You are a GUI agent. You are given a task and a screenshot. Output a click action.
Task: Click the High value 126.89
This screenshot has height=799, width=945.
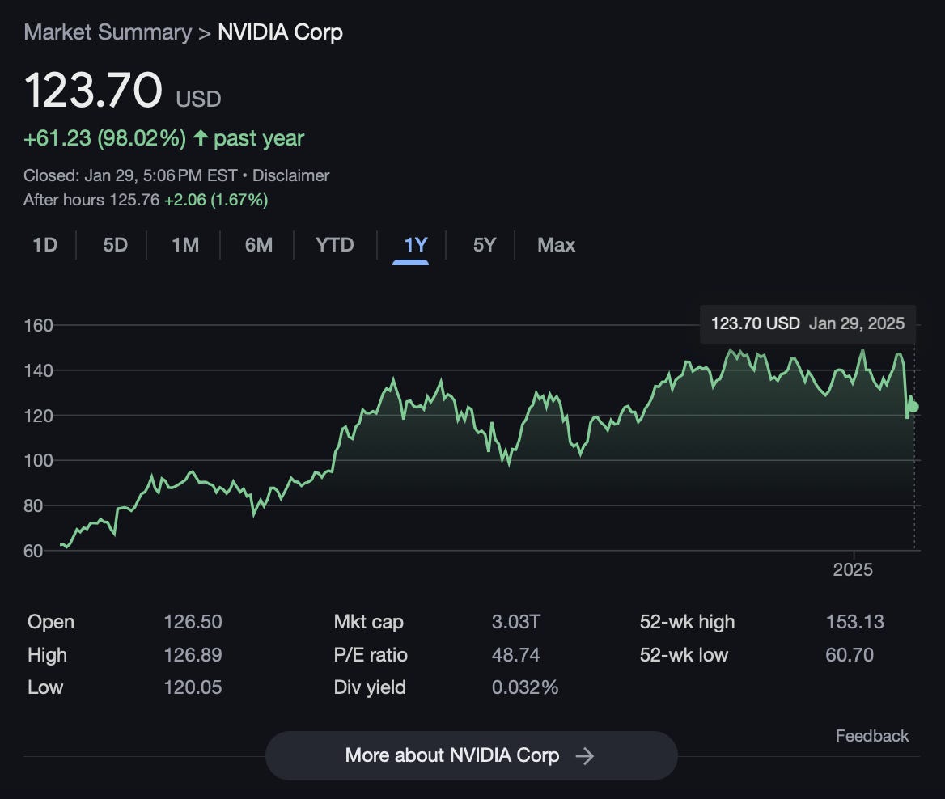[x=193, y=655]
